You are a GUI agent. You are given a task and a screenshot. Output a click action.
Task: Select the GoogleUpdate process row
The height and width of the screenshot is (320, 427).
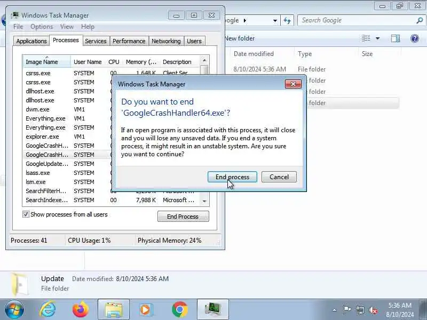pyautogui.click(x=68, y=164)
